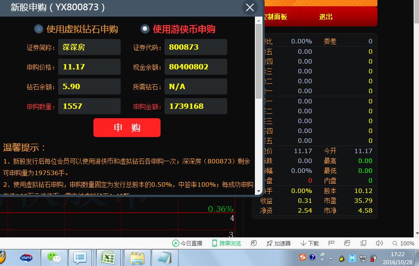Open Excel from the taskbar
Image resolution: width=419 pixels, height=266 pixels.
[108, 257]
